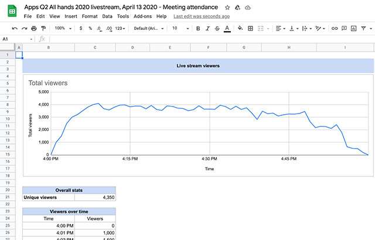Click the 'Last edit was seconds ago' link
This screenshot has height=240, width=375.
point(201,16)
